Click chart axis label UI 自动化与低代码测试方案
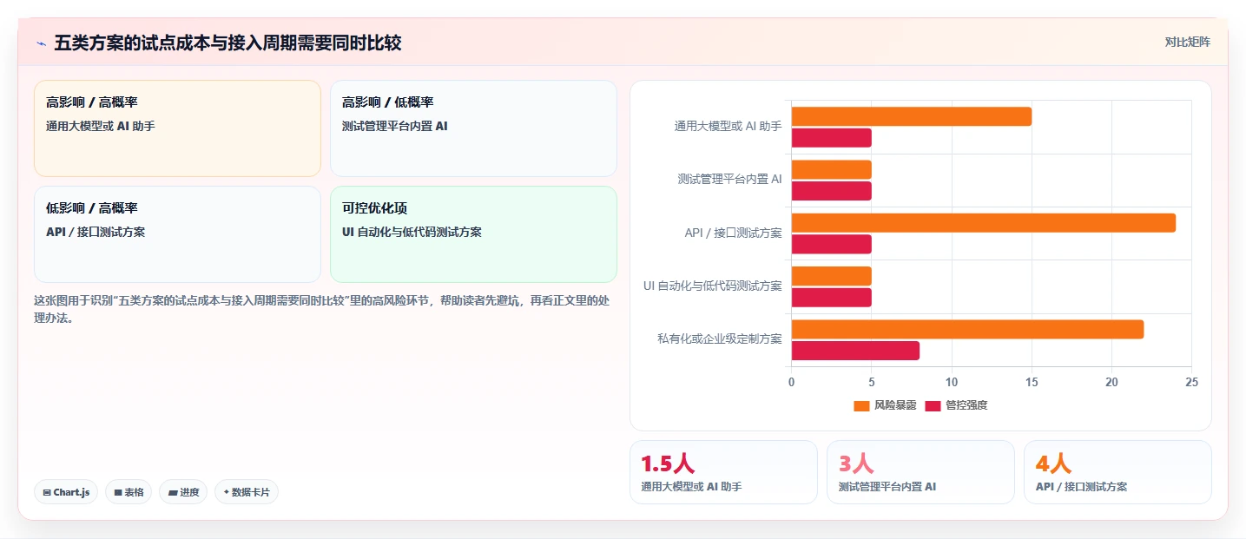 point(712,286)
